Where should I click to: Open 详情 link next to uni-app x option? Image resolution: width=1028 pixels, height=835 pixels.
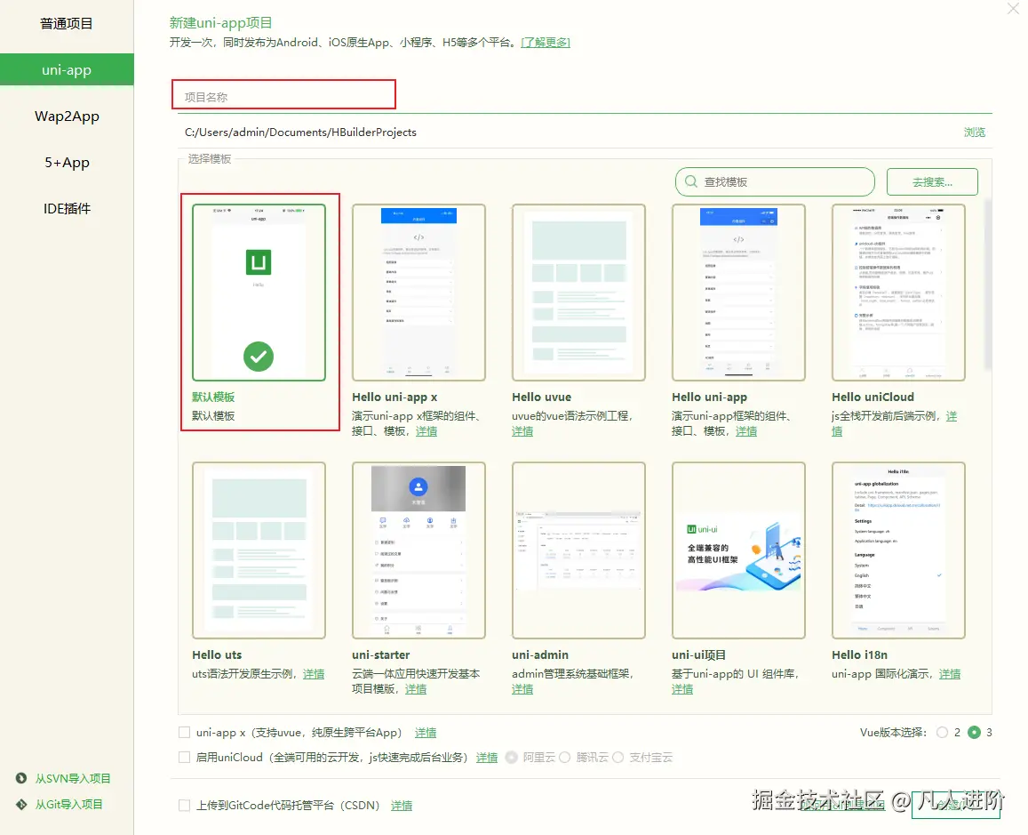(x=426, y=732)
